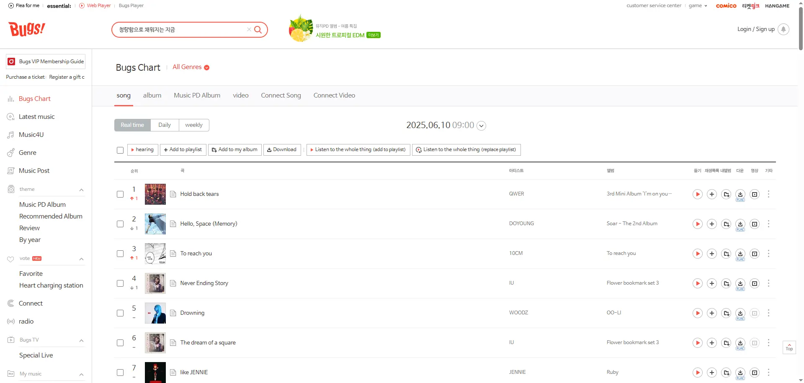View lyrics icon for Drowning
Screen dimensions: 804x383
point(173,313)
